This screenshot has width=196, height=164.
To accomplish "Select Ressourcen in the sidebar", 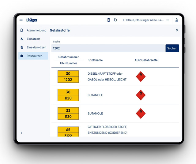I will tap(33, 56).
